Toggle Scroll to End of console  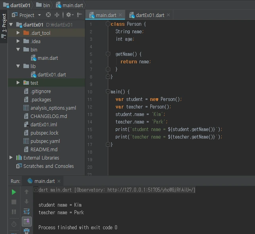click(27, 221)
